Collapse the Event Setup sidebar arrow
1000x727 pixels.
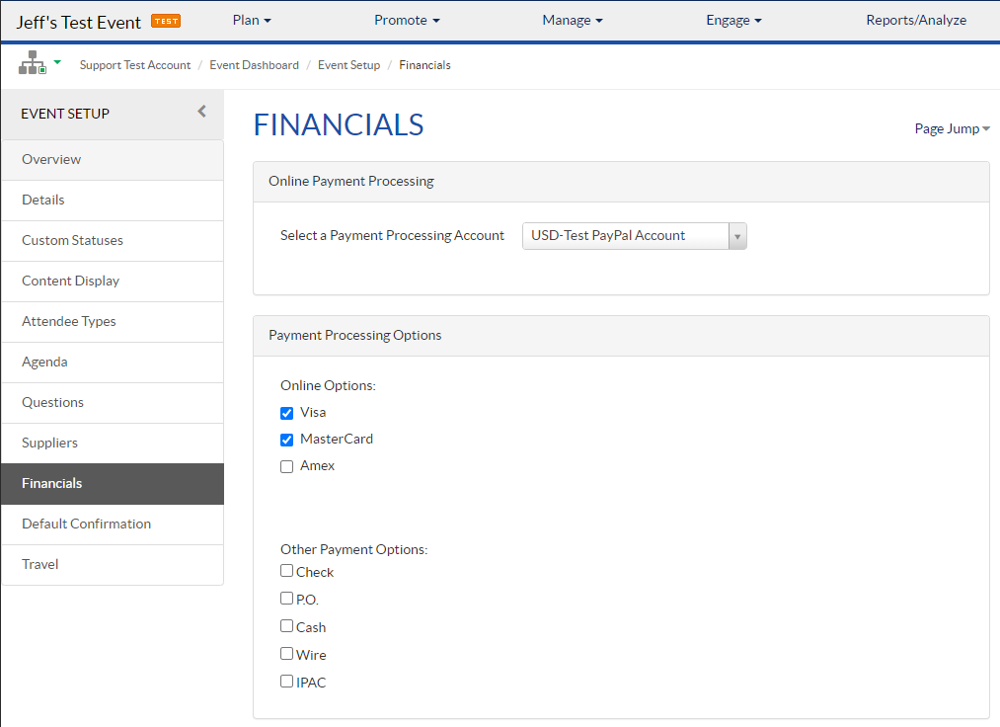201,112
